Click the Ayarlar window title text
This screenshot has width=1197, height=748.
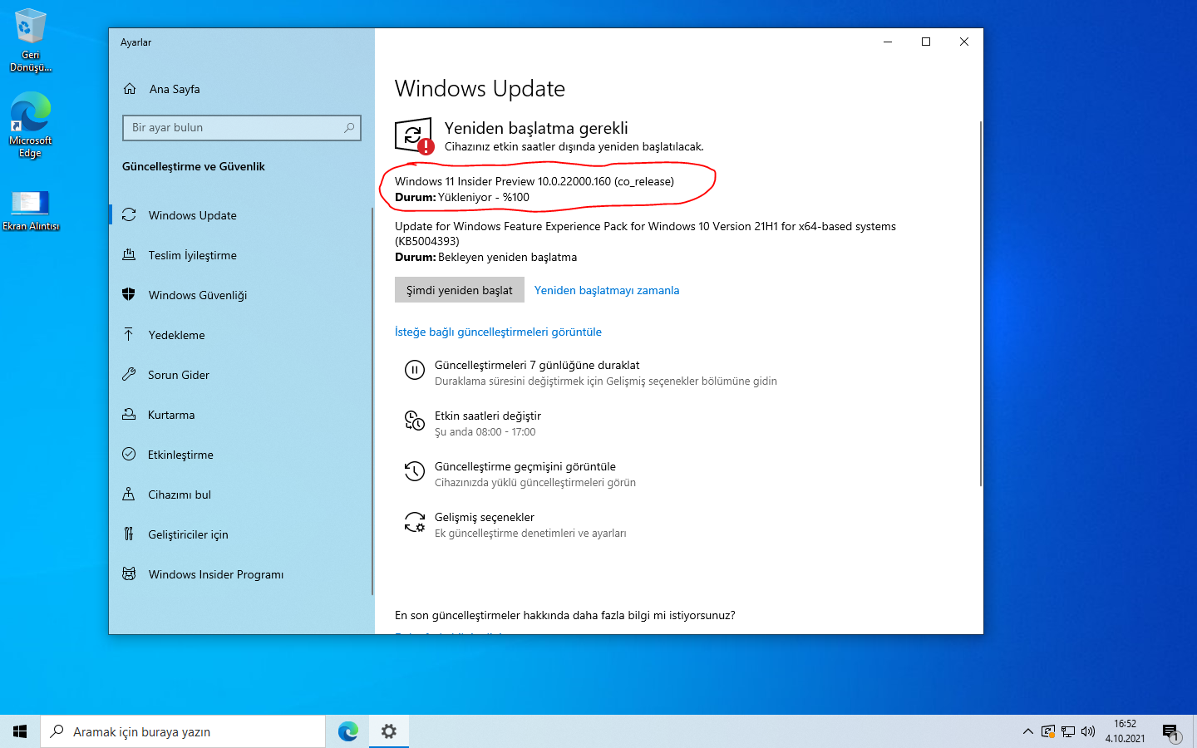pyautogui.click(x=136, y=42)
